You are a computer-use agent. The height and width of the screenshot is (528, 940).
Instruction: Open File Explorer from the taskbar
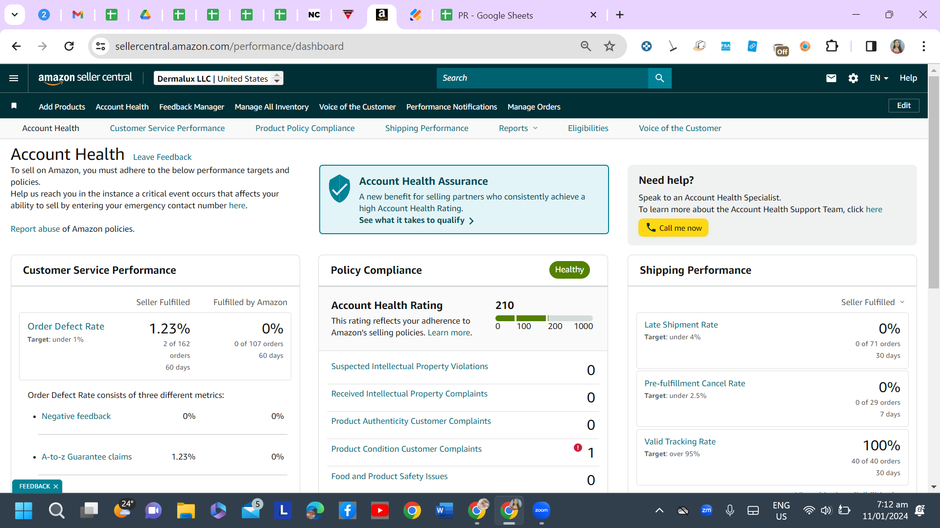coord(186,510)
